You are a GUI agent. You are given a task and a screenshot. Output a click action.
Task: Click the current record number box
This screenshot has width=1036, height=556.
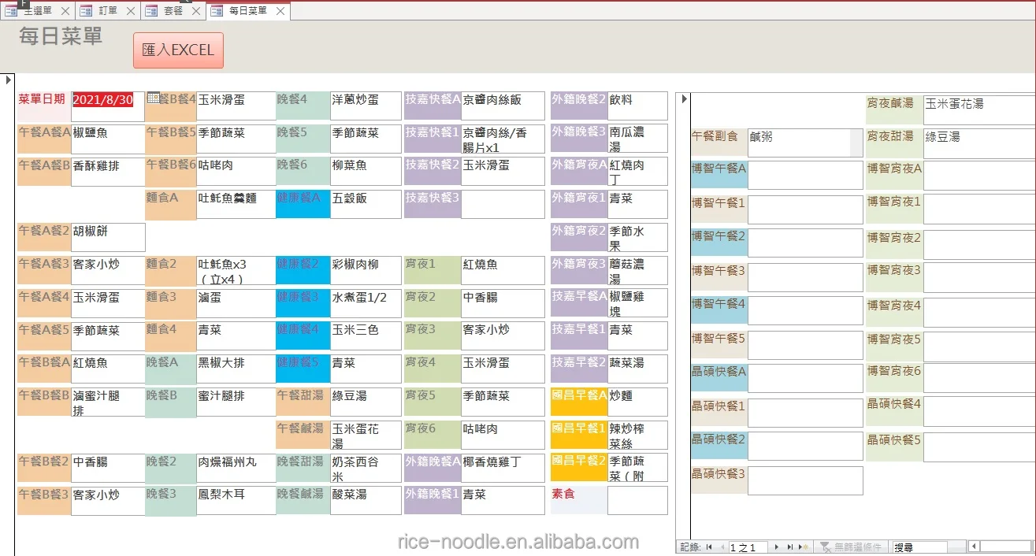pyautogui.click(x=748, y=547)
